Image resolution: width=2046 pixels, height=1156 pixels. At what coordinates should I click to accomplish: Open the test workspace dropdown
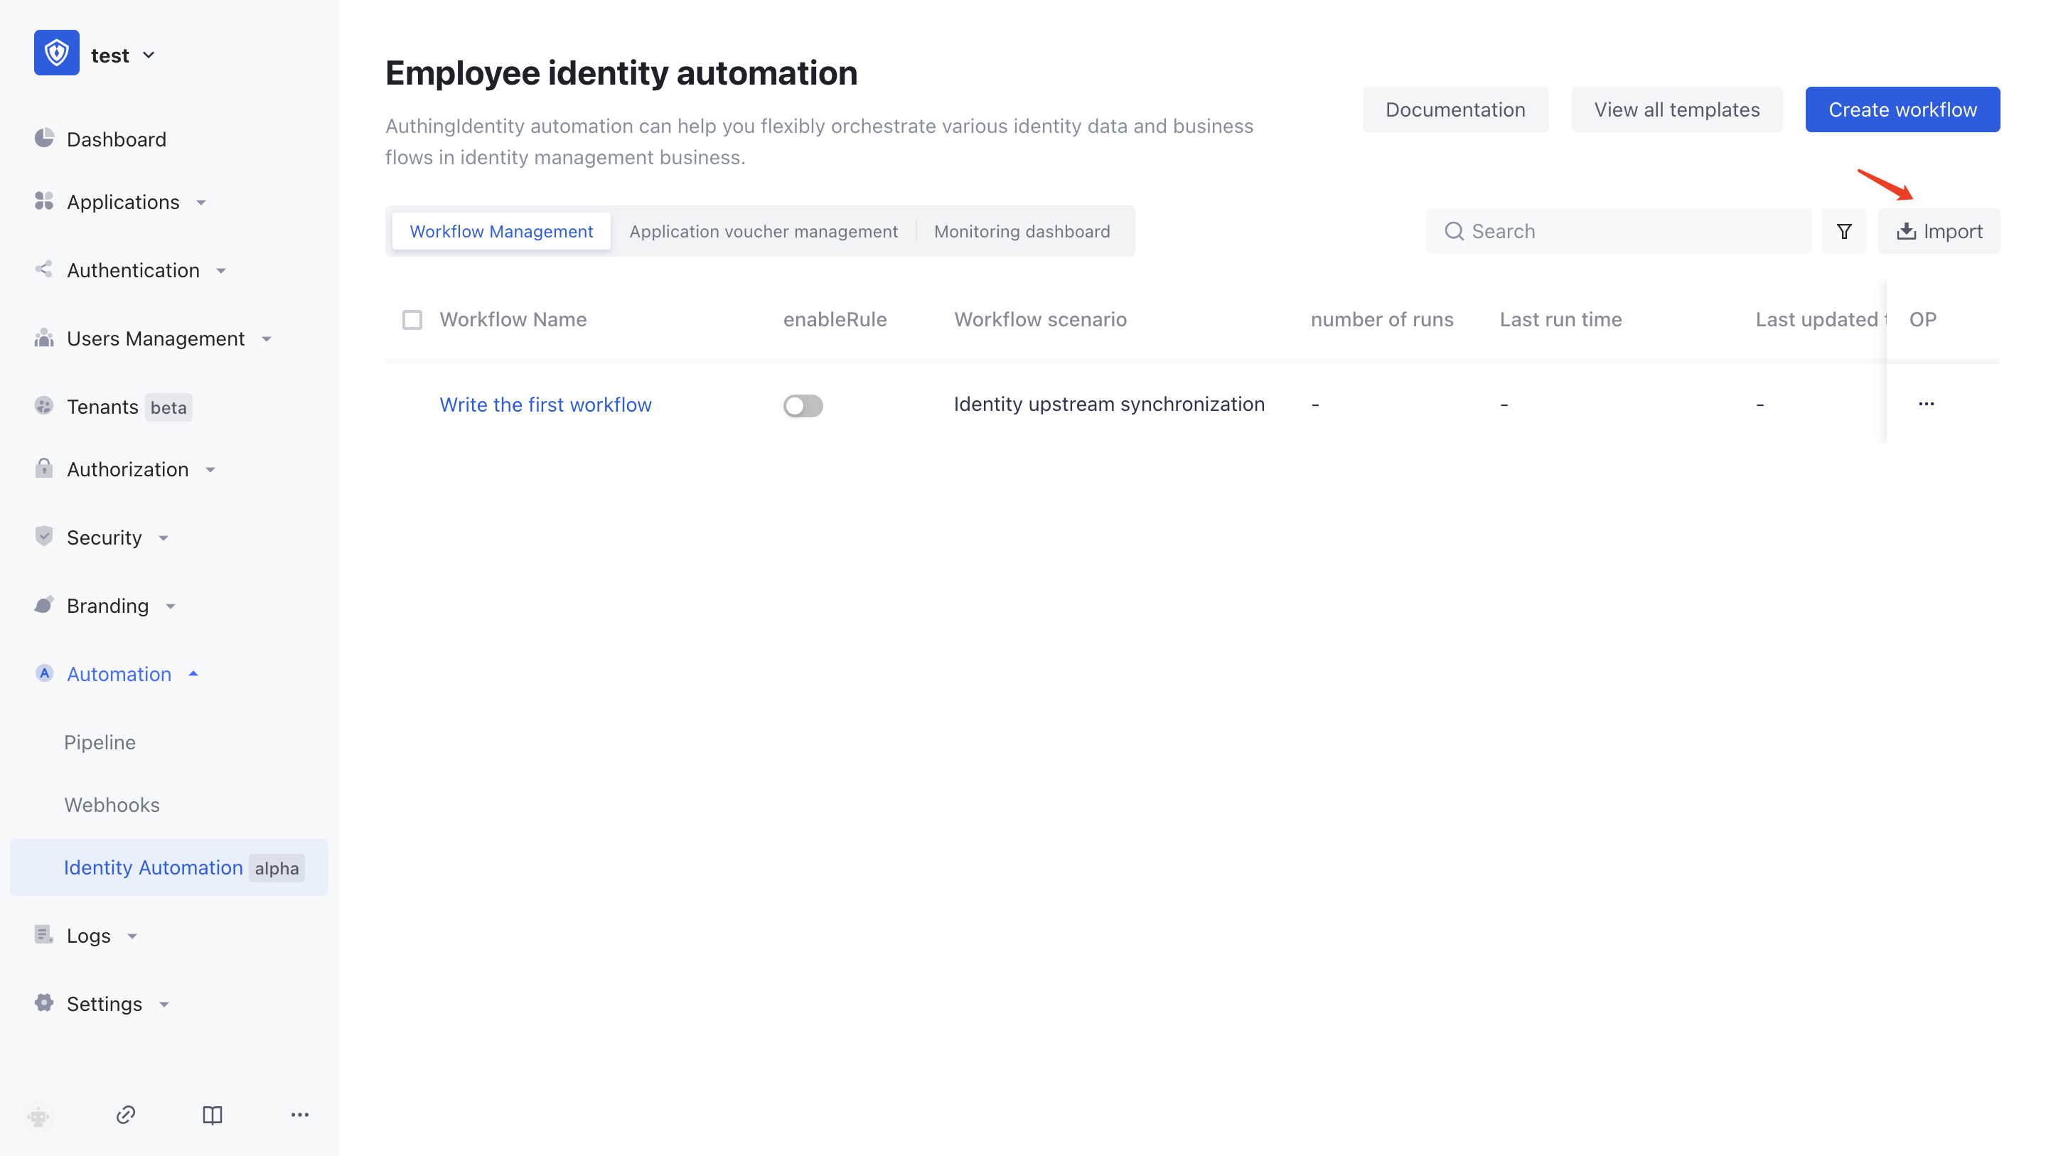(123, 55)
